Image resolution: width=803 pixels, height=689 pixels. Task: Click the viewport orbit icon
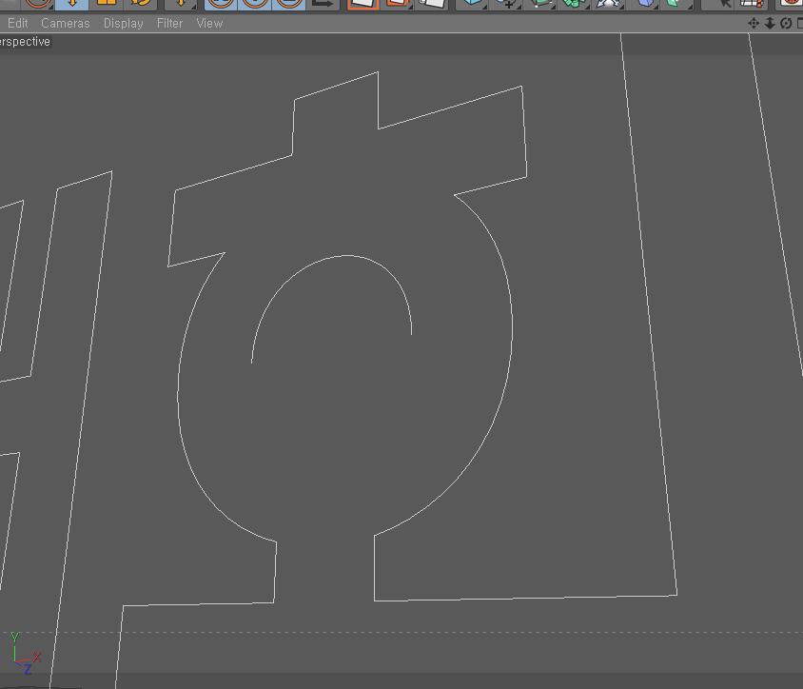pos(786,23)
